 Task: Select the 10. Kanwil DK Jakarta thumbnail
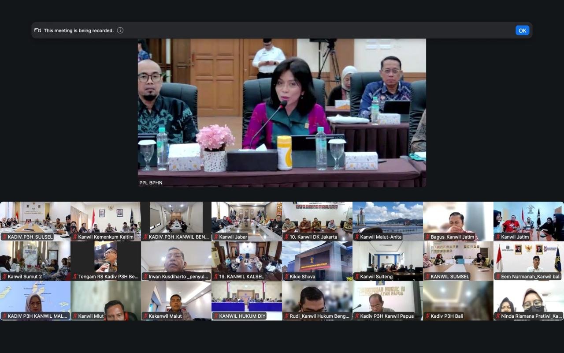click(x=317, y=218)
